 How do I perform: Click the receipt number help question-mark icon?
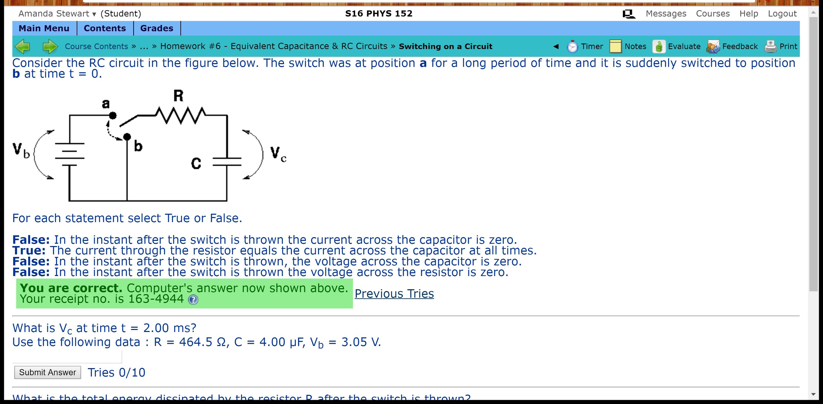(x=193, y=300)
